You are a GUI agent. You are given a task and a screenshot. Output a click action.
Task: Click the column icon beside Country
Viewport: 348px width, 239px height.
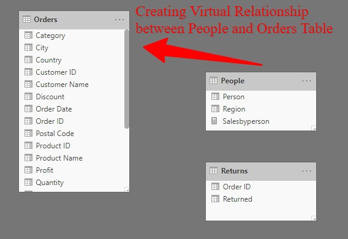pos(28,59)
